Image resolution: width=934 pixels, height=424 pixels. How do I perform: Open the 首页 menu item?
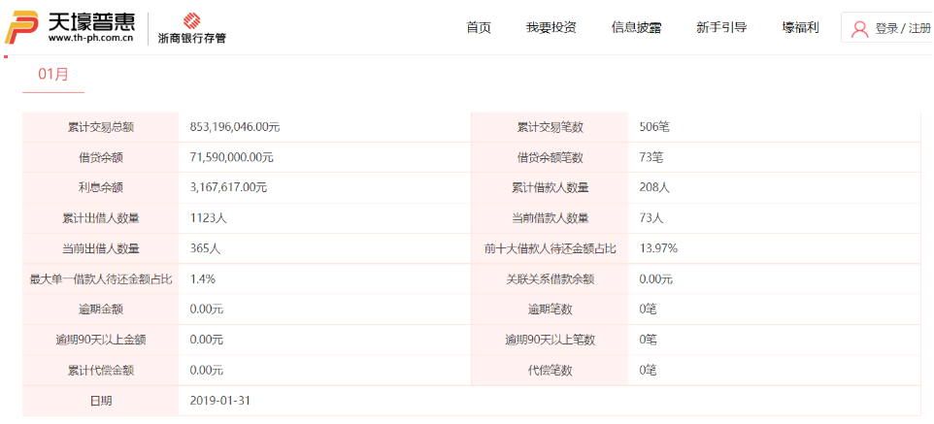coord(479,28)
